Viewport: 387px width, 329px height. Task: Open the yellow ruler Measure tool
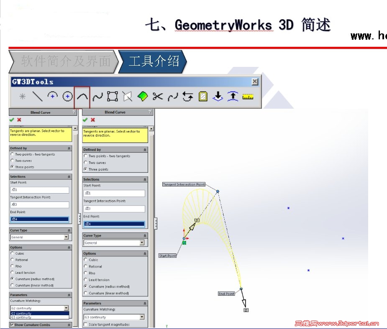[248, 97]
